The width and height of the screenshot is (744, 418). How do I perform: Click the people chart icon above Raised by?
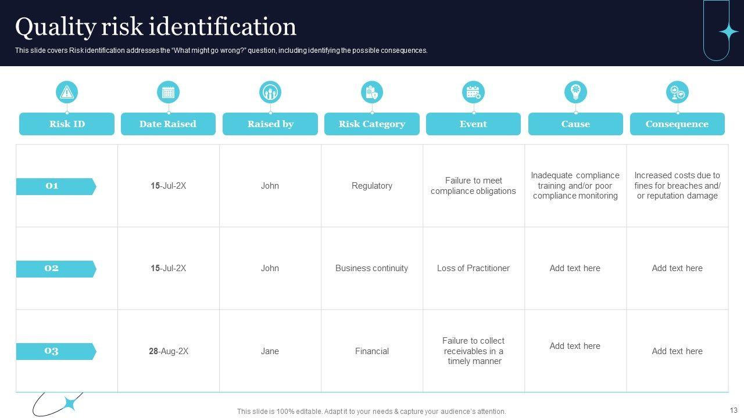coord(270,92)
